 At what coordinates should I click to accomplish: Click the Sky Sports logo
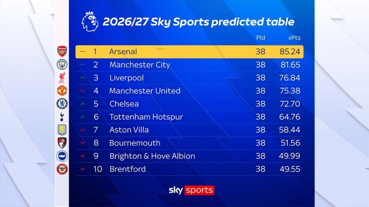click(x=191, y=190)
